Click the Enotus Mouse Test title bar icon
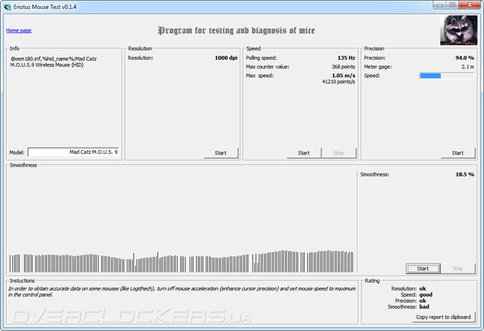 click(8, 7)
